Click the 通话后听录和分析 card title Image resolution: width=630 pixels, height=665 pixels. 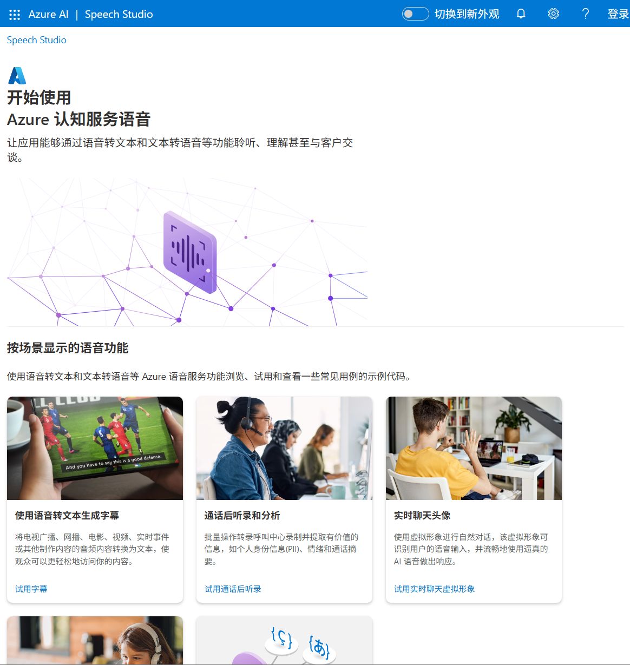coord(242,516)
